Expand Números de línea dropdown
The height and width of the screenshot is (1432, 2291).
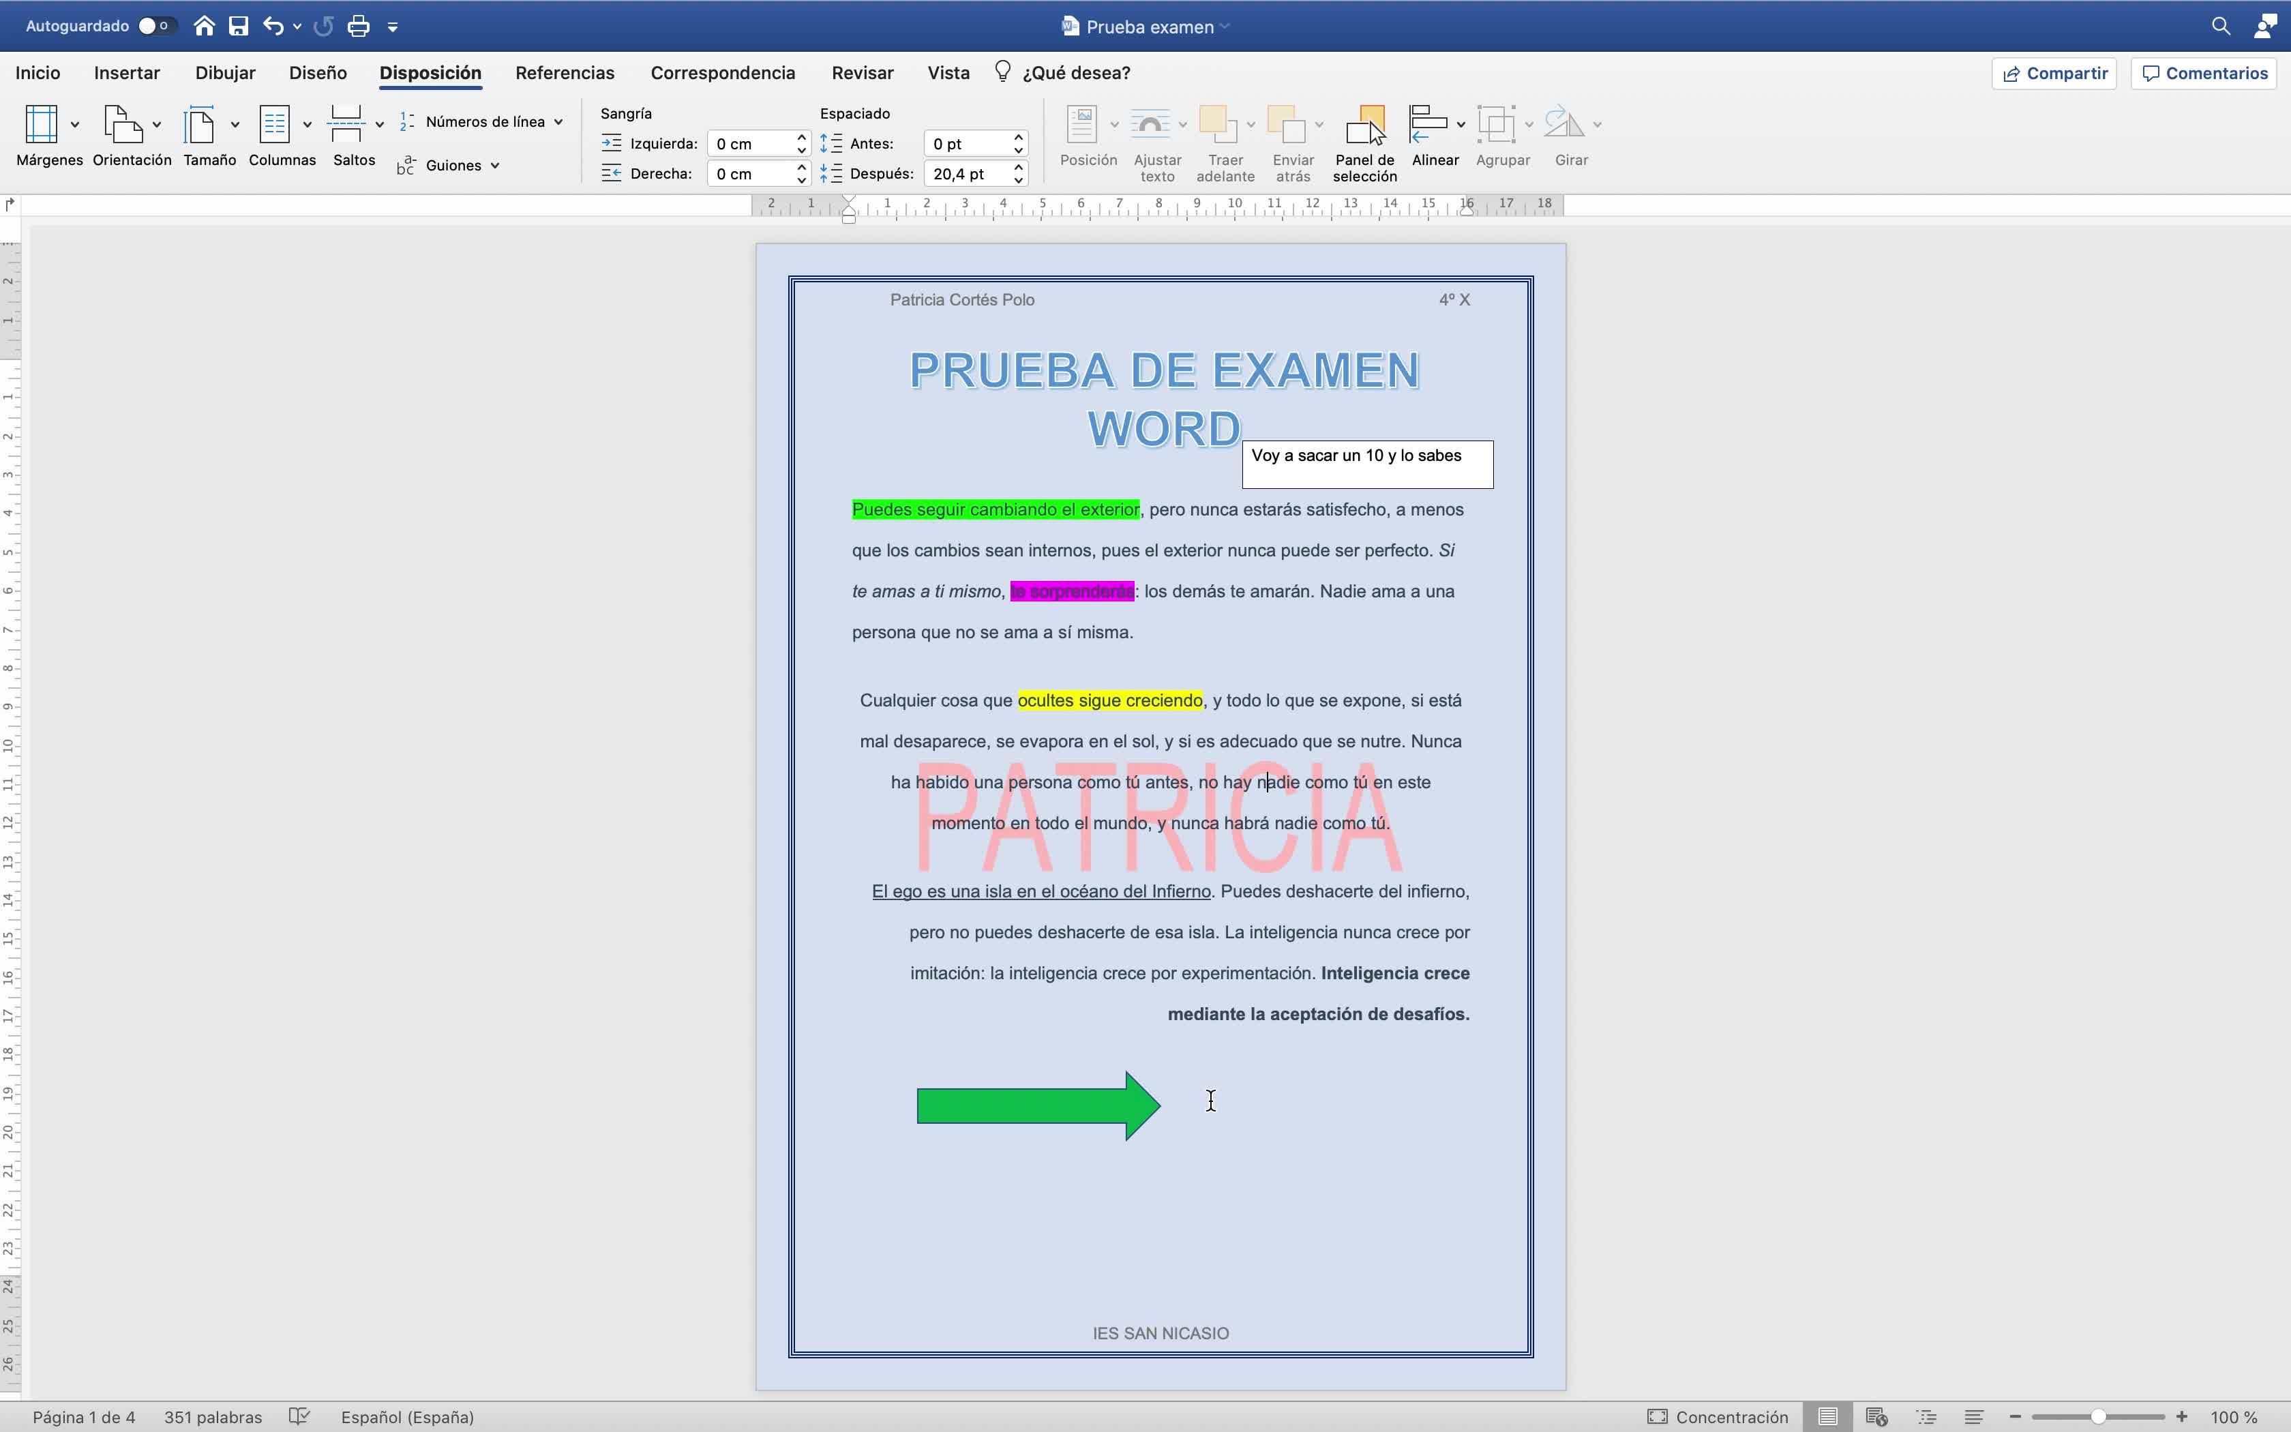click(x=558, y=122)
